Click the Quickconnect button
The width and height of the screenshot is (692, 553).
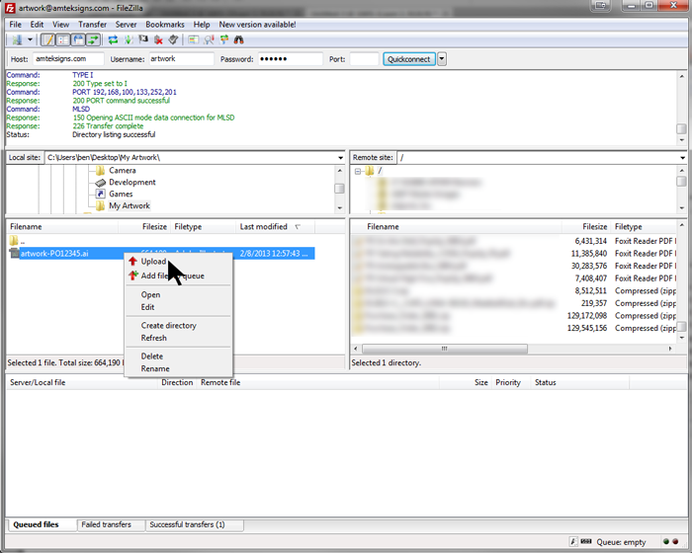pyautogui.click(x=408, y=59)
